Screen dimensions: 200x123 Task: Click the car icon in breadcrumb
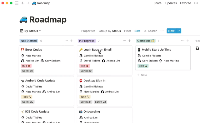(34, 3)
